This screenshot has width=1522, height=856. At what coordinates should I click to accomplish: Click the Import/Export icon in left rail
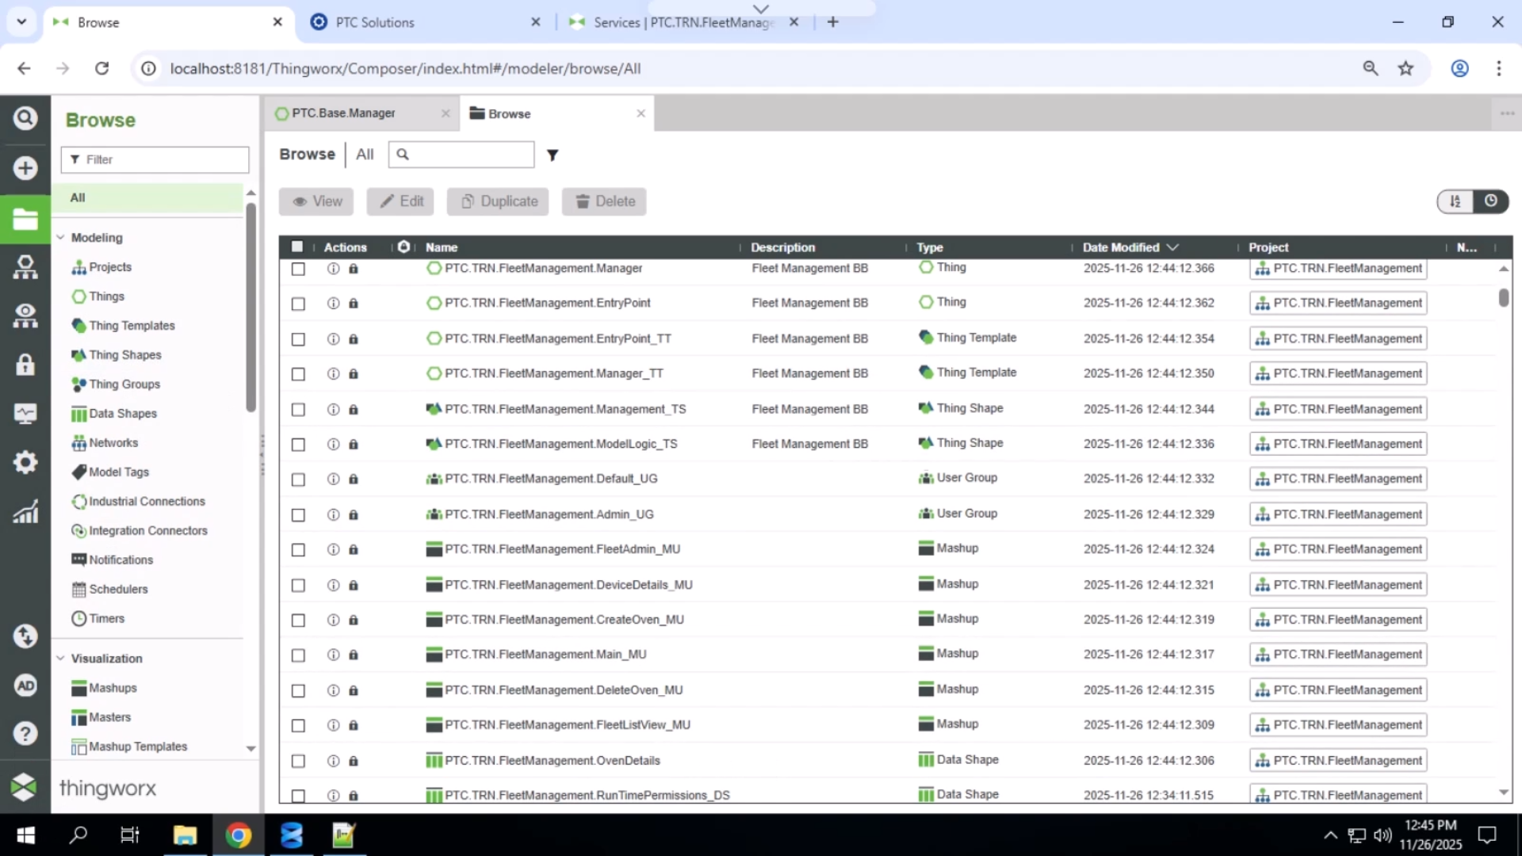[25, 636]
